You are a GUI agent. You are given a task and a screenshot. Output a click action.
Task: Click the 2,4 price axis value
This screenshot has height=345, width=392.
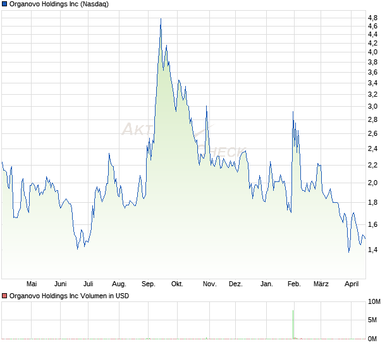coord(372,149)
